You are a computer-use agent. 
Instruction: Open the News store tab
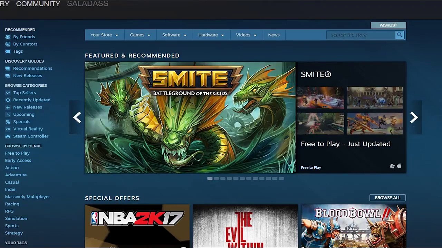click(x=274, y=35)
